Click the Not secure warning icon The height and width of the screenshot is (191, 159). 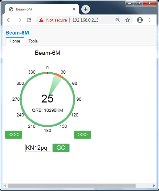pyautogui.click(x=41, y=20)
